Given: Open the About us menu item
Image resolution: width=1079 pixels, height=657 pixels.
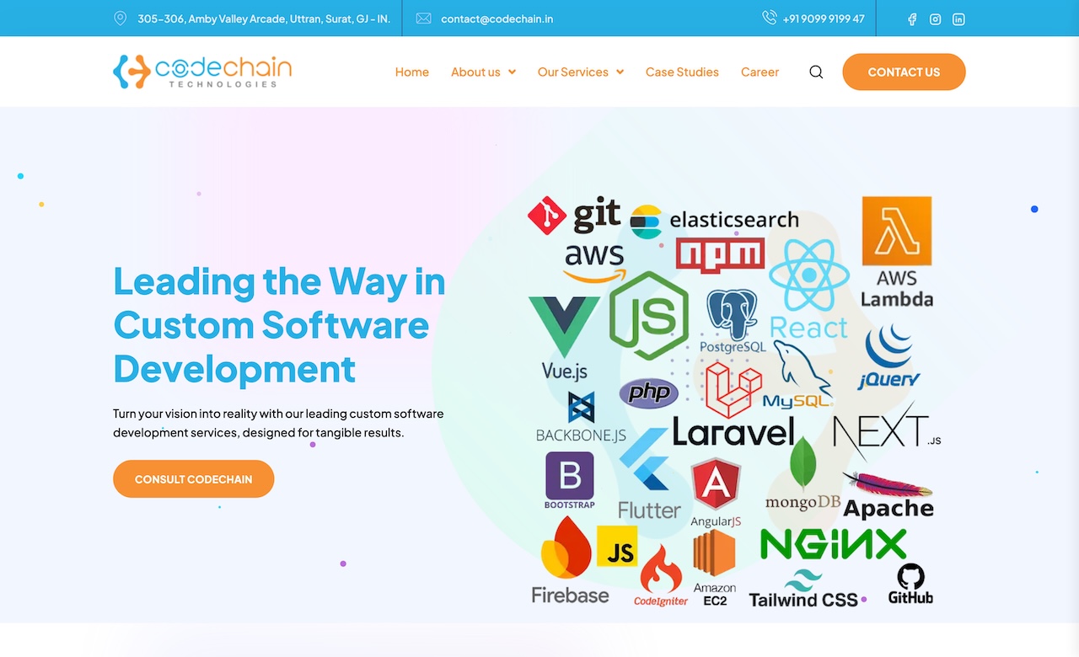Looking at the screenshot, I should [475, 72].
